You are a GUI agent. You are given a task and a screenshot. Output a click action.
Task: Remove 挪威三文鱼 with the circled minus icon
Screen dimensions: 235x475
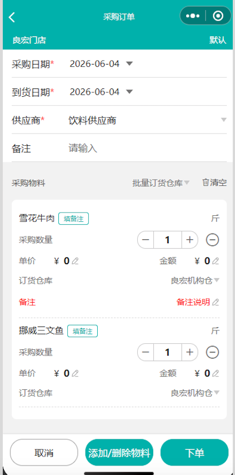point(213,352)
